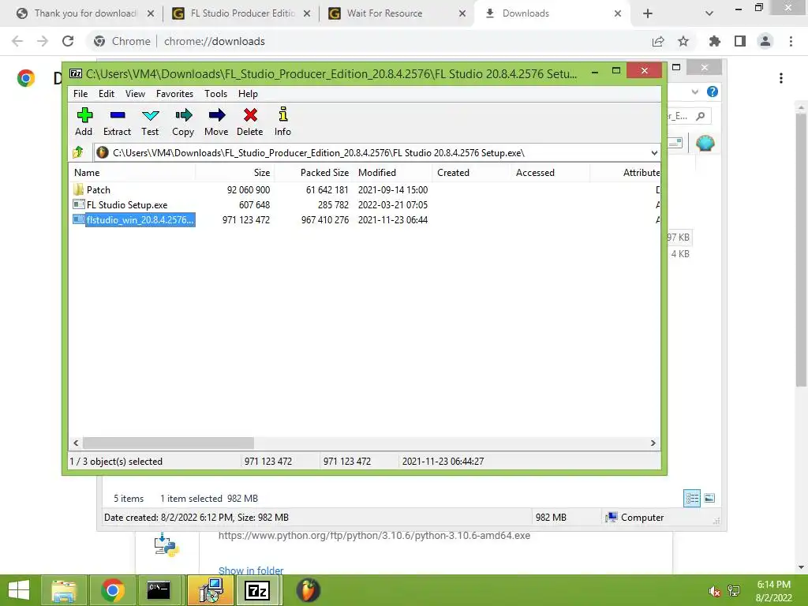Switch Explorer to large icons view
This screenshot has height=606, width=808.
click(x=709, y=498)
